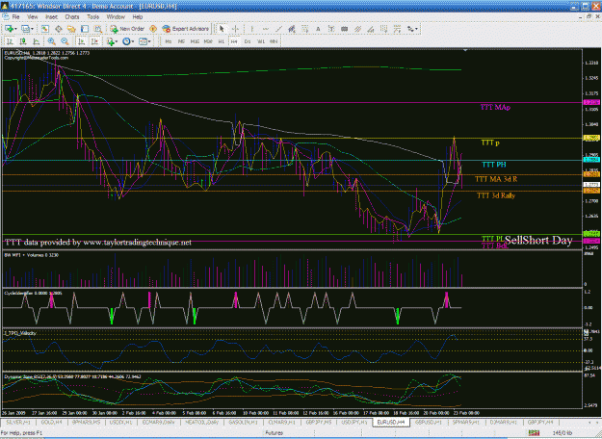Screen dimensions: 602x439
Task: Switch to W1 timeframe
Action: 261,41
